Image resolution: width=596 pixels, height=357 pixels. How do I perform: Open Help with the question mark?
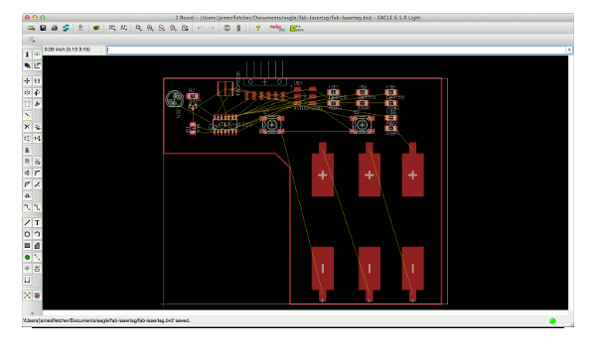(257, 28)
